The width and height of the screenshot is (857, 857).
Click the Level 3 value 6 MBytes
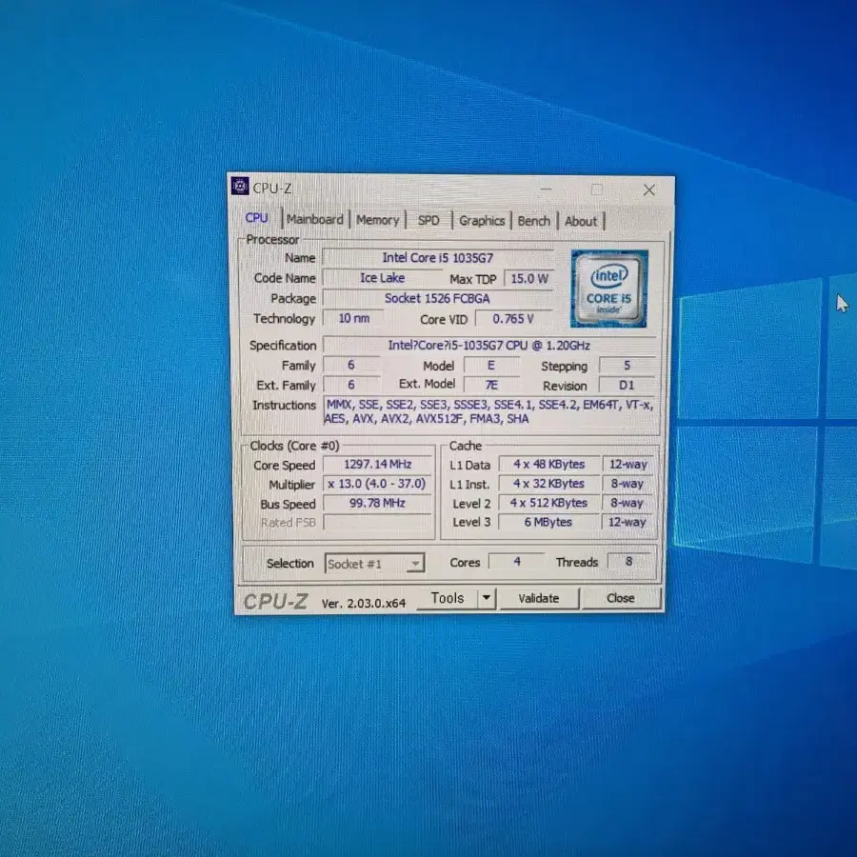[548, 522]
